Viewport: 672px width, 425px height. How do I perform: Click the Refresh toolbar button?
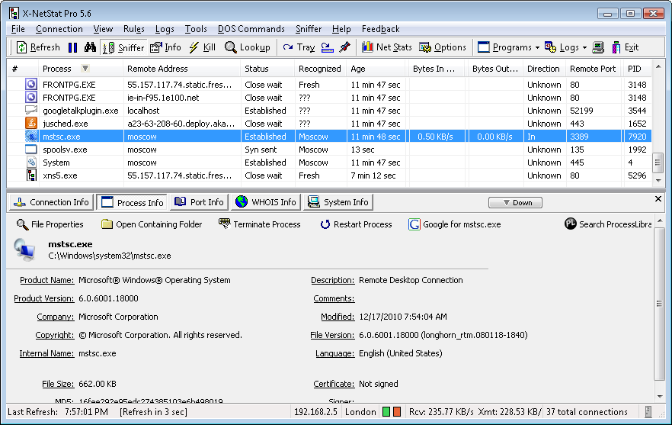click(x=38, y=47)
